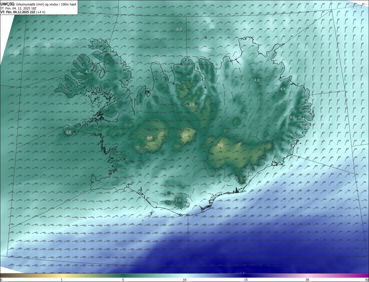
Task: Click the '15' tick on the colour scale
Action: [x=246, y=280]
